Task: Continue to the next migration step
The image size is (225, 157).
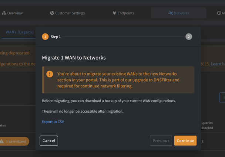Action: pyautogui.click(x=185, y=141)
